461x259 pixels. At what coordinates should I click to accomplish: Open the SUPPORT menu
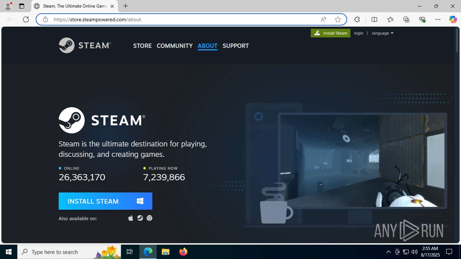(x=236, y=46)
